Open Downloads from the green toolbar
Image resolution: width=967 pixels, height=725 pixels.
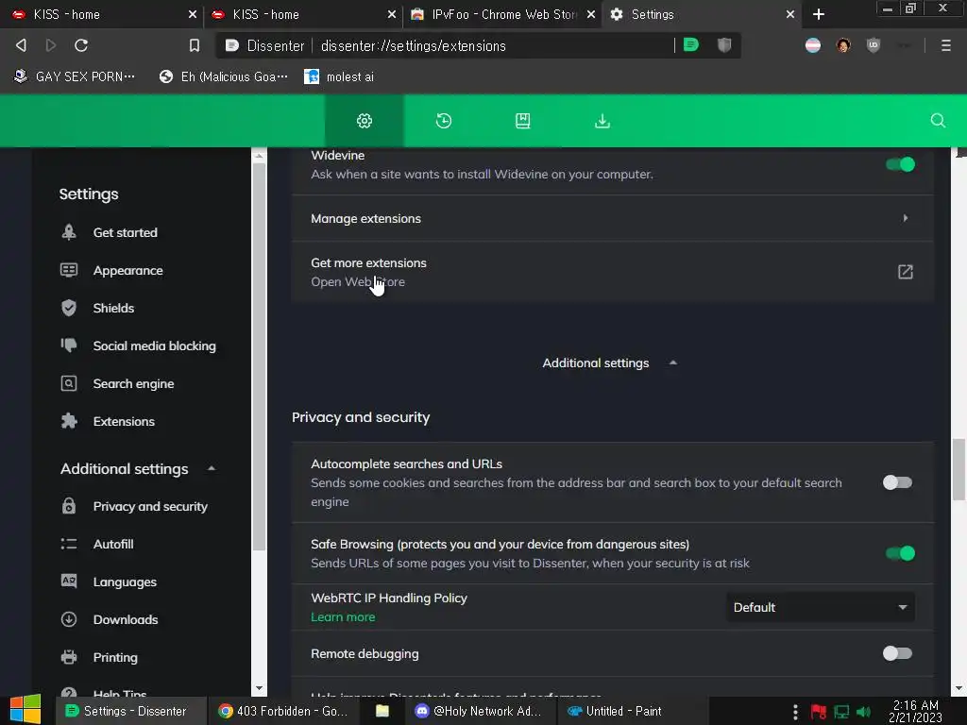602,121
